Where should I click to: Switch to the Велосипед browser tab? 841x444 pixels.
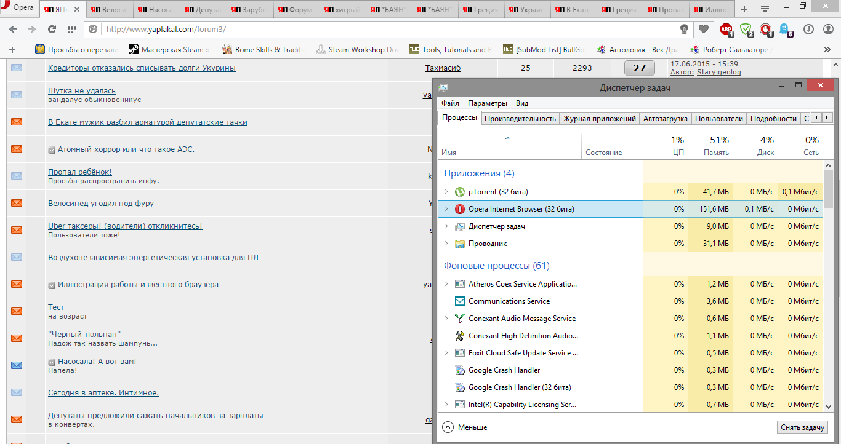click(110, 9)
